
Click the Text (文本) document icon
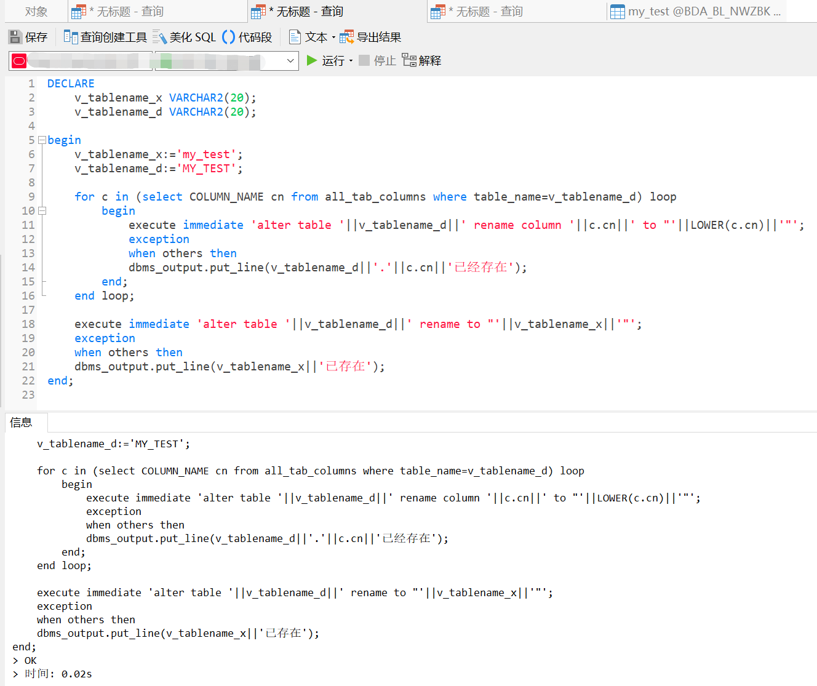[x=295, y=38]
